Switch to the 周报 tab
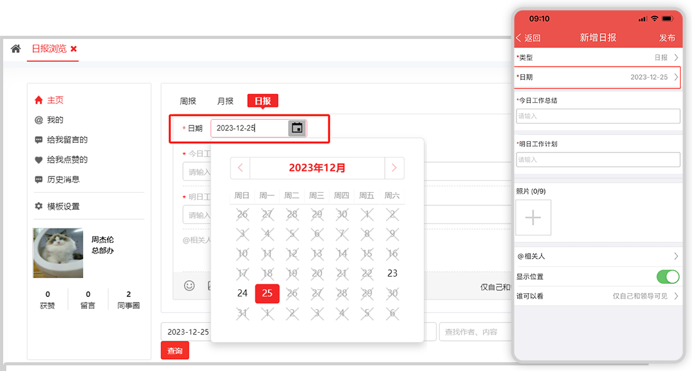The image size is (692, 371). click(x=188, y=101)
